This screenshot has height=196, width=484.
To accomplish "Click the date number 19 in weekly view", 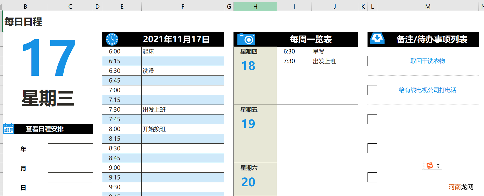I will [x=248, y=124].
